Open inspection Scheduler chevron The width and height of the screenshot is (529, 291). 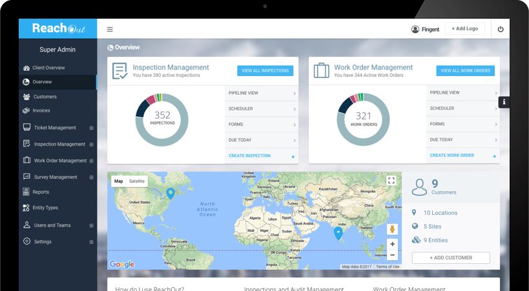coord(295,109)
